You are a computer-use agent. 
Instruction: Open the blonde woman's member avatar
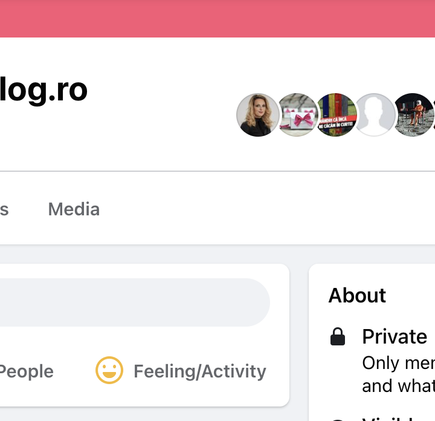coord(258,115)
